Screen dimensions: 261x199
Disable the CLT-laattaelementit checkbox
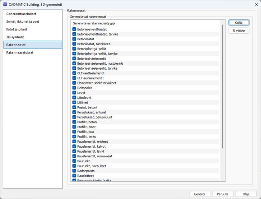pyautogui.click(x=74, y=73)
